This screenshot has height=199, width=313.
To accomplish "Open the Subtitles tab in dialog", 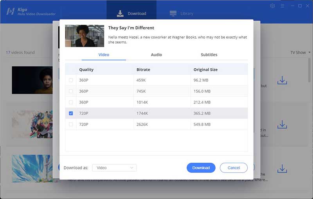I will pos(209,55).
